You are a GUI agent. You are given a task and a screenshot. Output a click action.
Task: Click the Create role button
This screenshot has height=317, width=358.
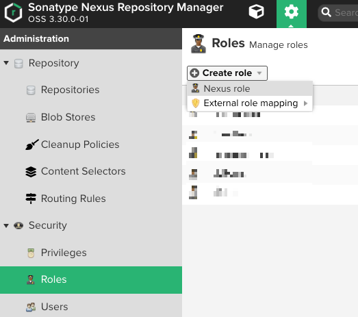[227, 73]
